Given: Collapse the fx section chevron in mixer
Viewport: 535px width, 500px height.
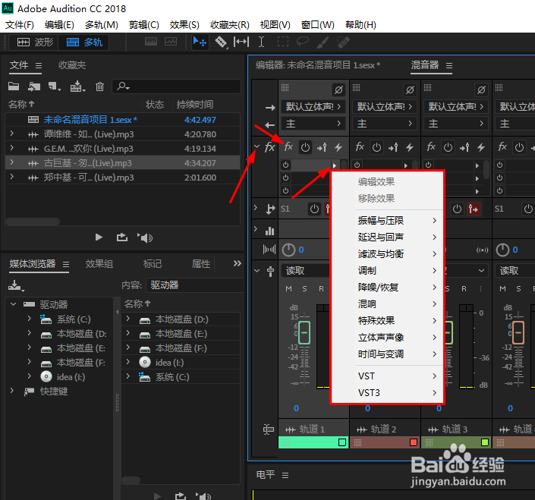Looking at the screenshot, I should pyautogui.click(x=257, y=146).
